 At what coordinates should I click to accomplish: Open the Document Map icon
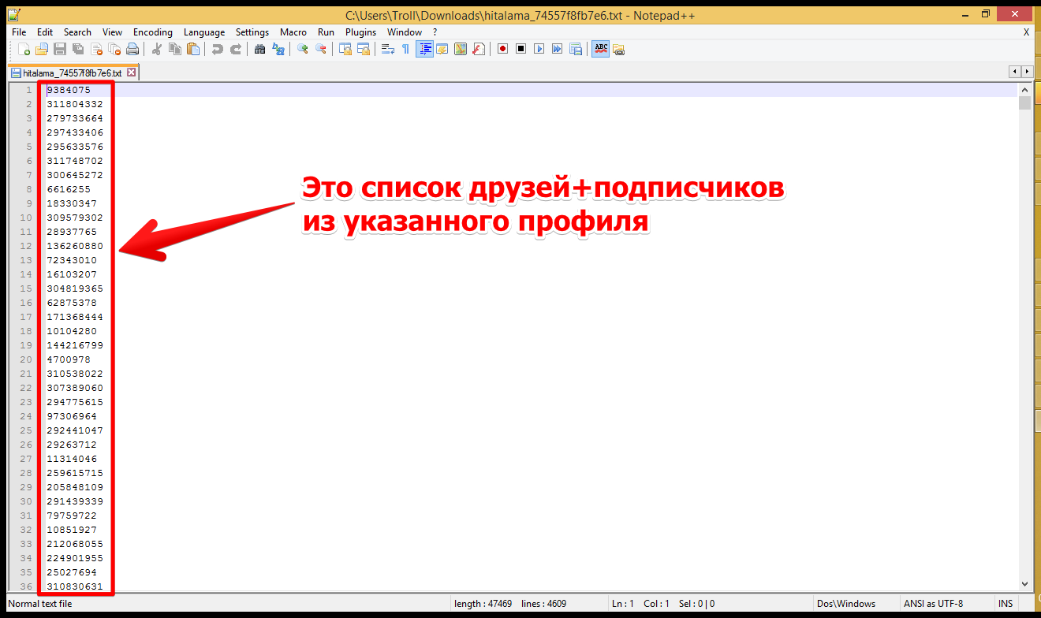click(460, 49)
